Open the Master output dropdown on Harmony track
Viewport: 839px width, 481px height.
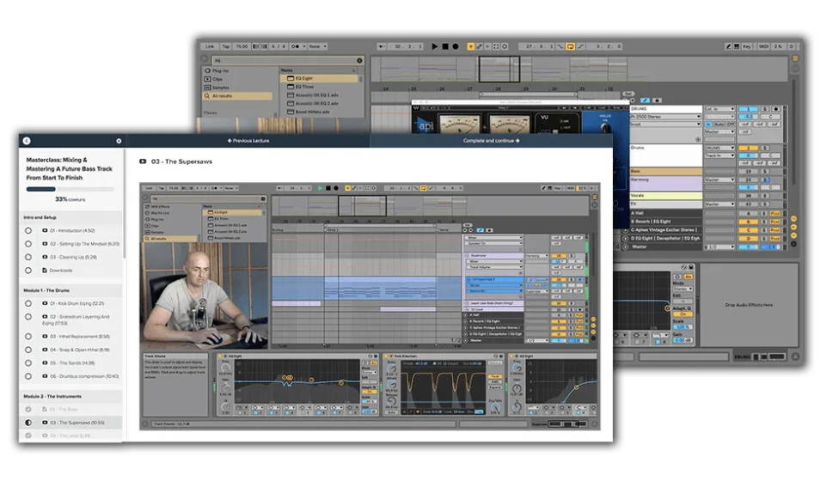pos(720,180)
